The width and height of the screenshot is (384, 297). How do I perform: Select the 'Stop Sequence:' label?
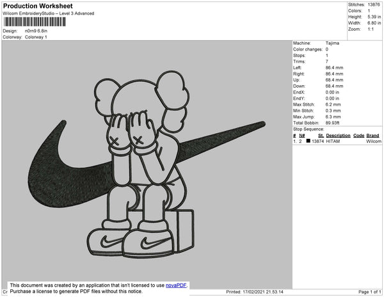point(308,129)
